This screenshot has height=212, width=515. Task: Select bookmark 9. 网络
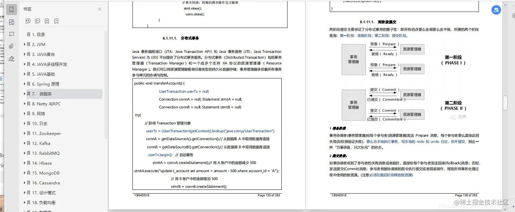point(38,114)
